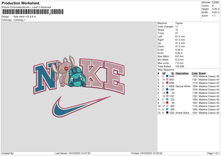Click the Up value '41.4 mm'
The width and height of the screenshot is (221, 156).
point(180,43)
